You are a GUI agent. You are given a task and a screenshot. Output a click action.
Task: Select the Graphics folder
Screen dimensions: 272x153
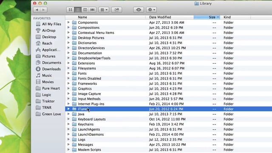tap(85, 89)
